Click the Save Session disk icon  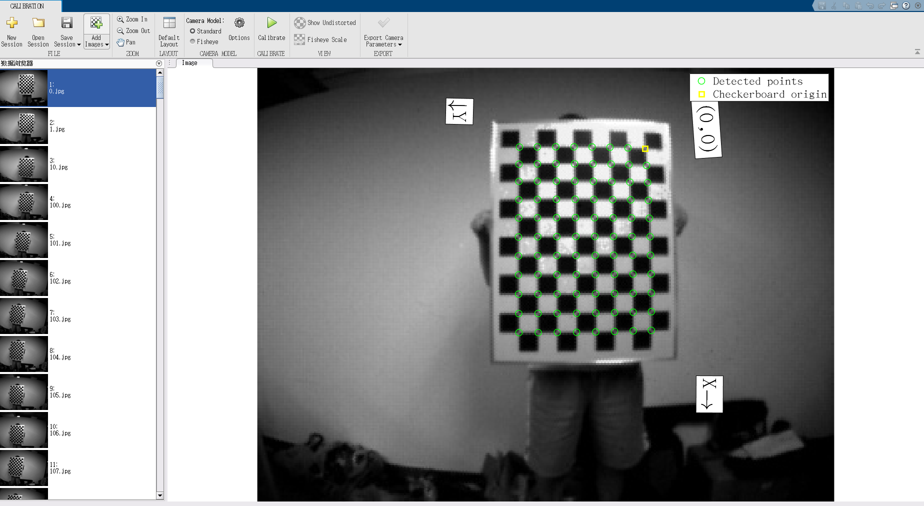pyautogui.click(x=66, y=23)
